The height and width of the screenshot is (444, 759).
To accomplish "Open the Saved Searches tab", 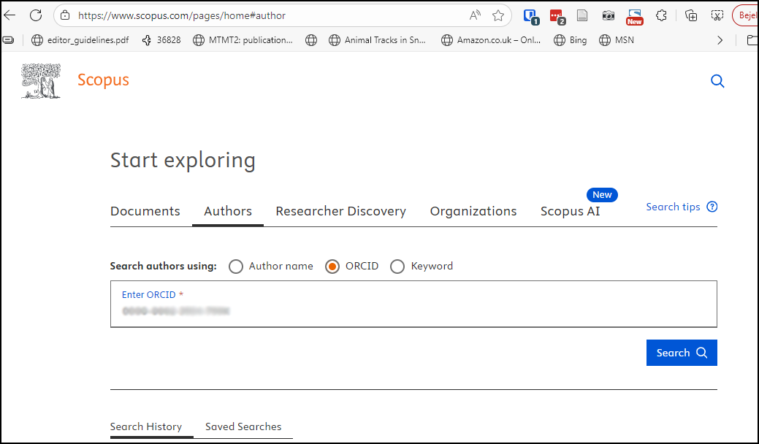I will (243, 426).
